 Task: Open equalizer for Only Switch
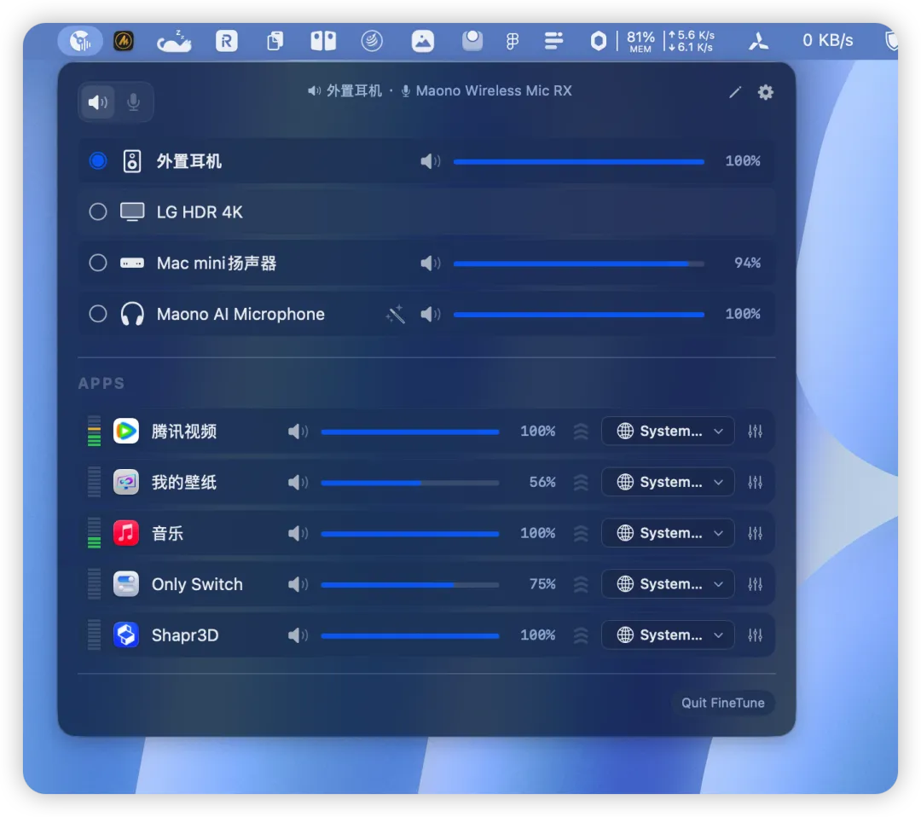tap(756, 584)
